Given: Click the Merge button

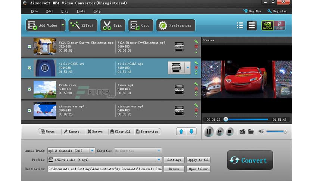Looking at the screenshot, I should click(48, 132).
